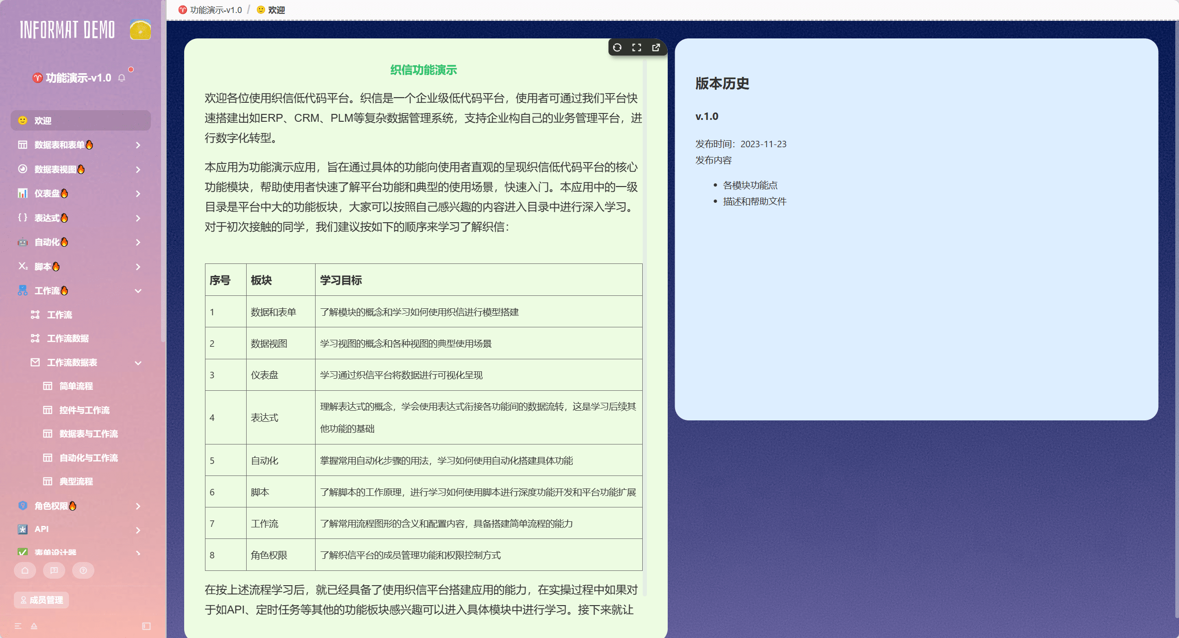Viewport: 1179px width, 638px height.
Task: Toggle the sidebar collapse icon bottom right
Action: (147, 626)
